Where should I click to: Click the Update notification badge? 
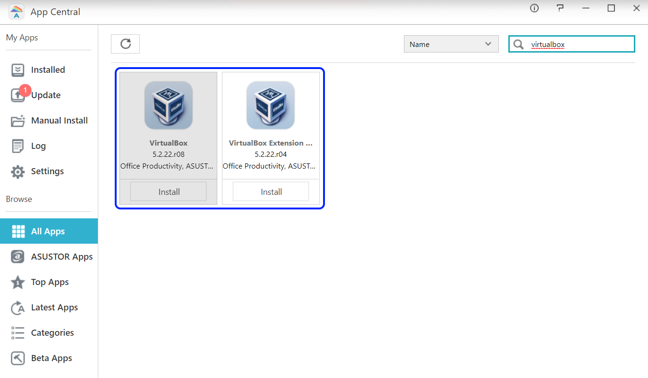click(25, 90)
